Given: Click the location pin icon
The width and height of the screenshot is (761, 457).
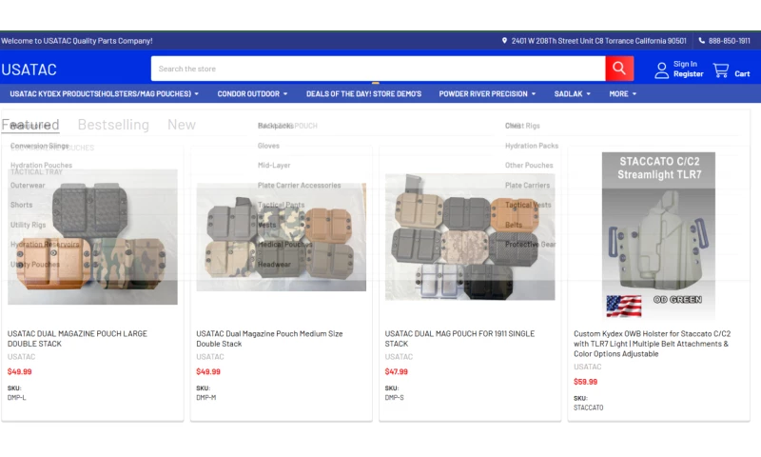Looking at the screenshot, I should 505,41.
